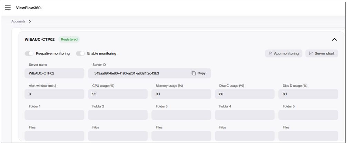The image size is (347, 144).
Task: Toggle Enable monitoring switch
Action: (x=80, y=53)
